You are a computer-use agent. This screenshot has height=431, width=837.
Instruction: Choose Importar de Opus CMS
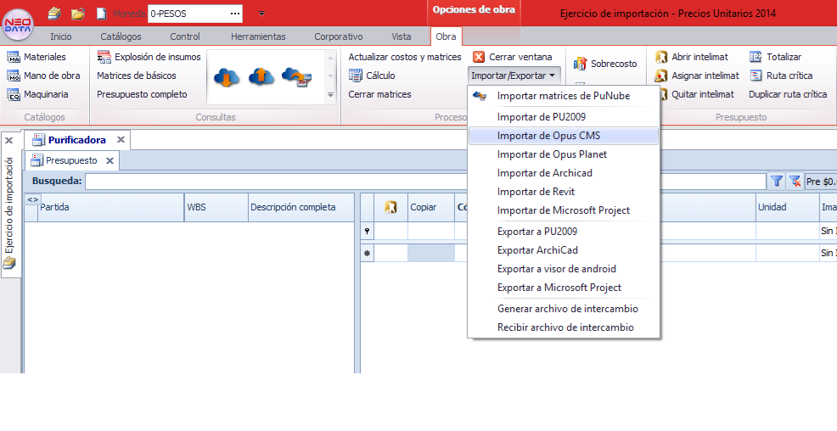(x=563, y=136)
